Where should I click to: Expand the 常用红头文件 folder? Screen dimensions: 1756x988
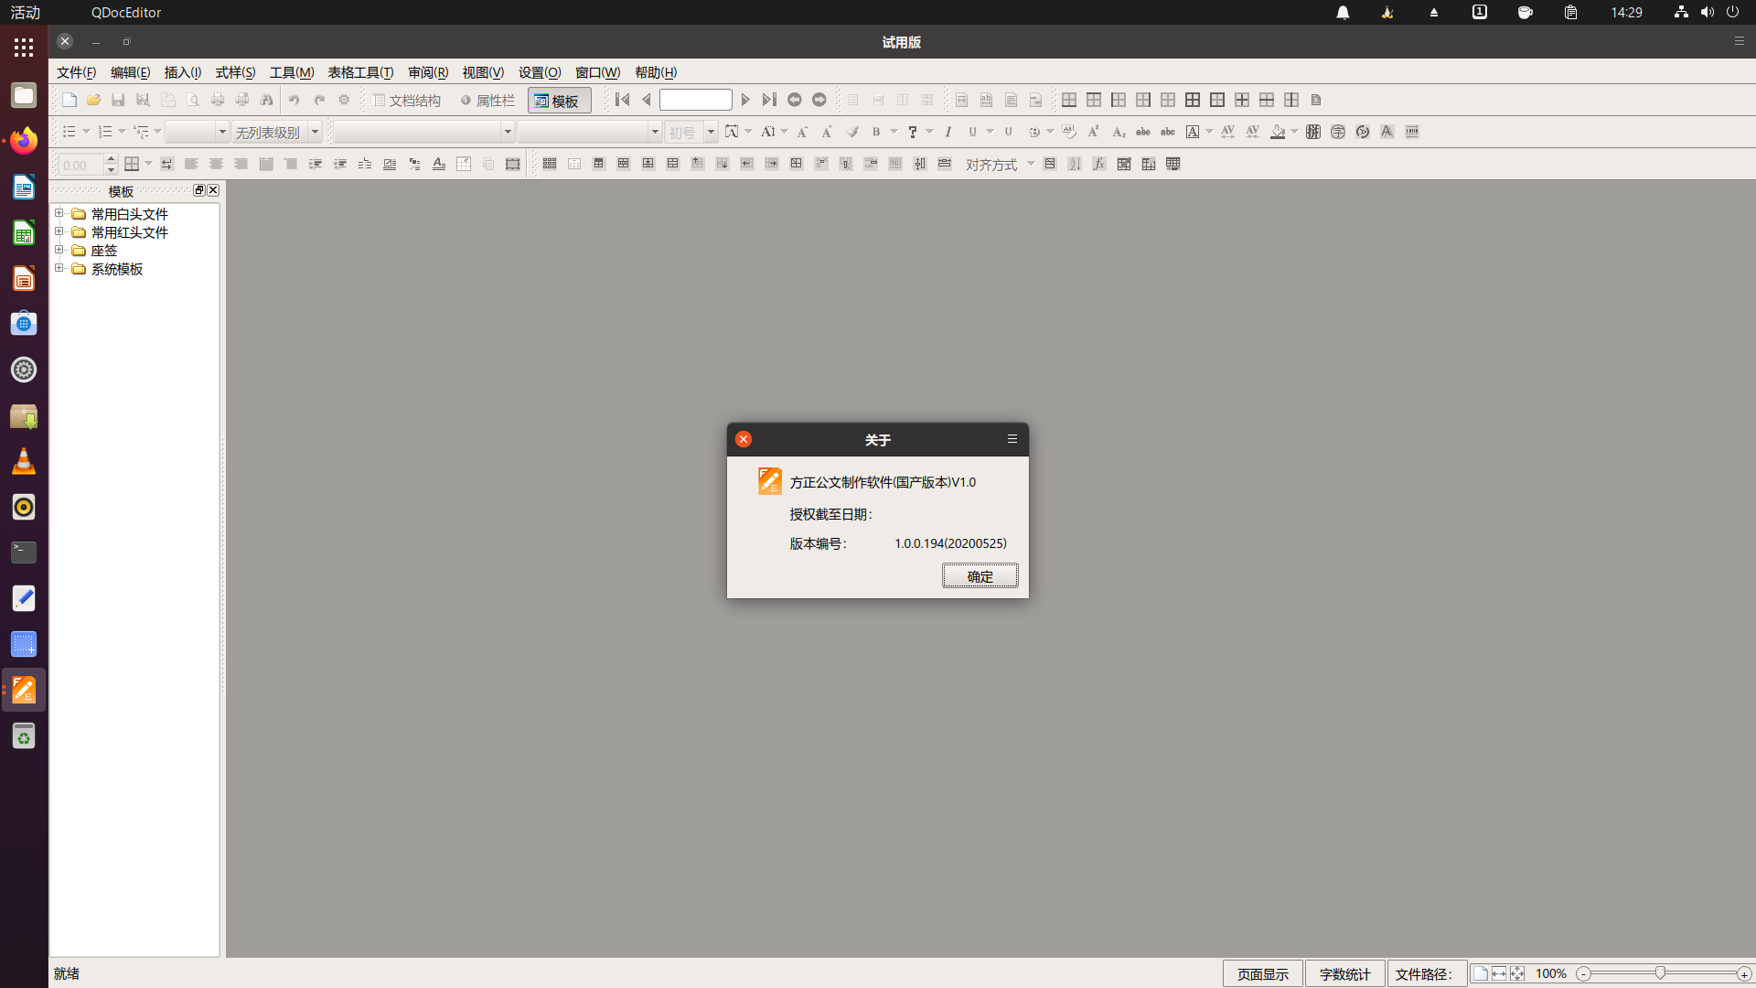[x=59, y=231]
